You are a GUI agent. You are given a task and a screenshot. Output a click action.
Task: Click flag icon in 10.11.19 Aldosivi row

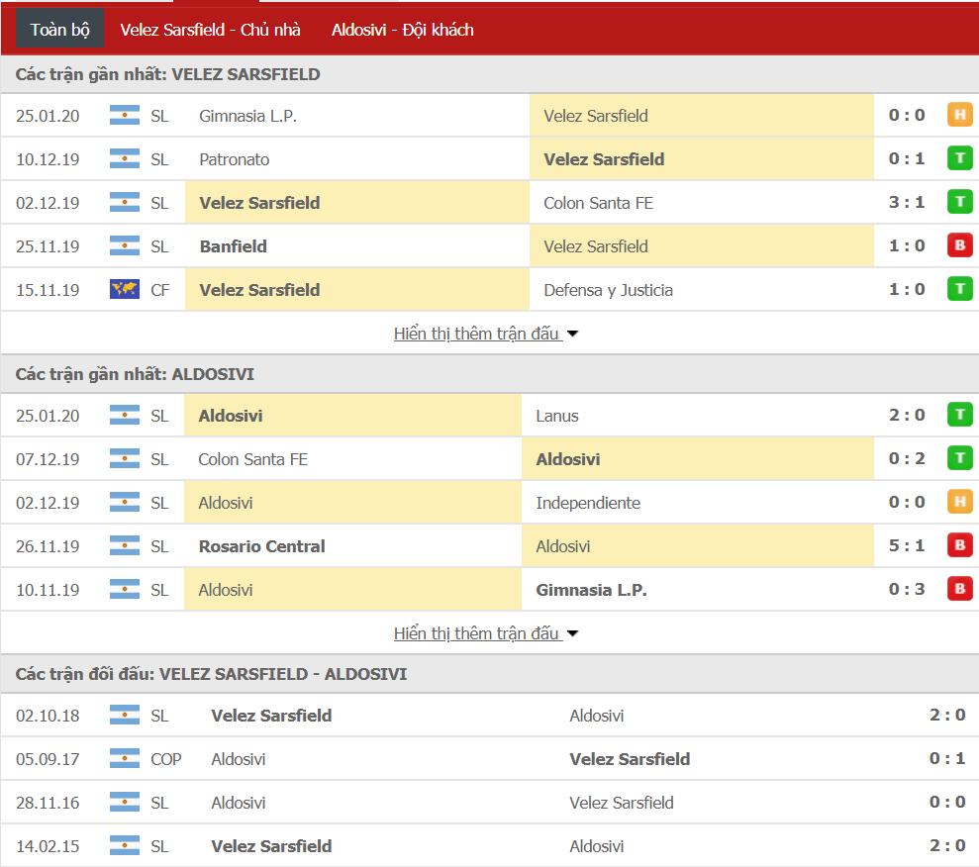[x=125, y=590]
